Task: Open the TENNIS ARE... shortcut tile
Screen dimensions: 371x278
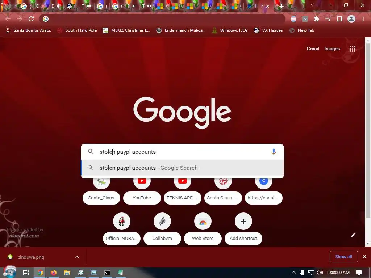Action: pyautogui.click(x=183, y=191)
